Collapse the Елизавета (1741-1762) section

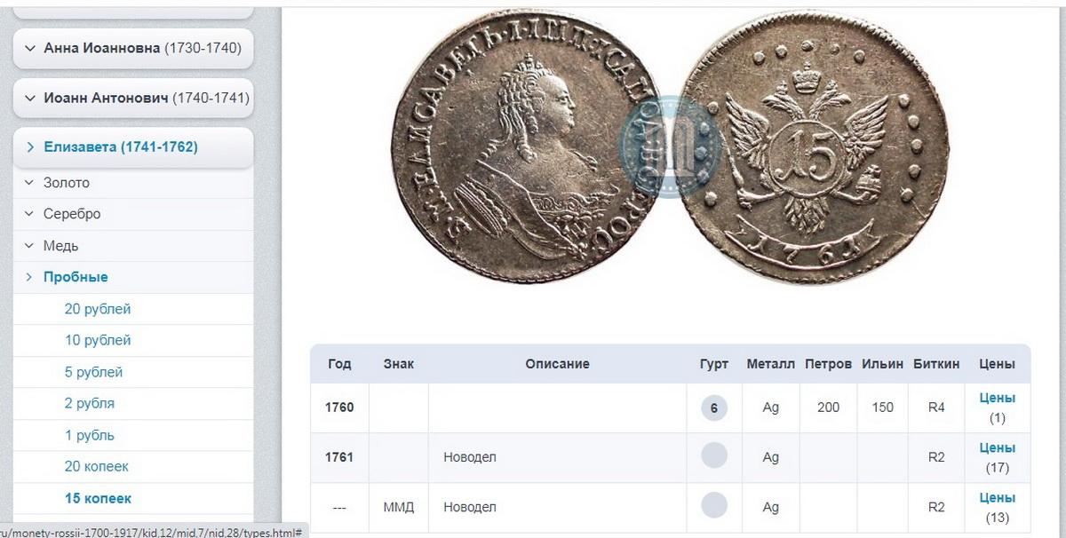[133, 147]
